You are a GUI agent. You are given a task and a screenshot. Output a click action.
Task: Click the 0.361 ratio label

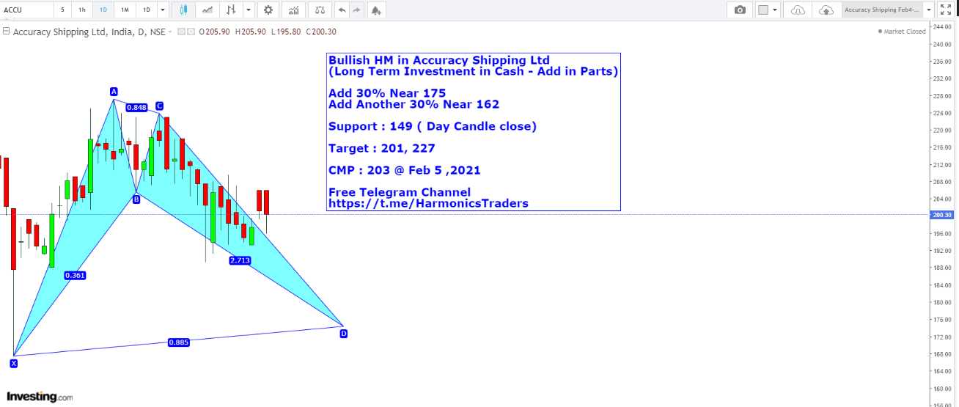tap(75, 276)
